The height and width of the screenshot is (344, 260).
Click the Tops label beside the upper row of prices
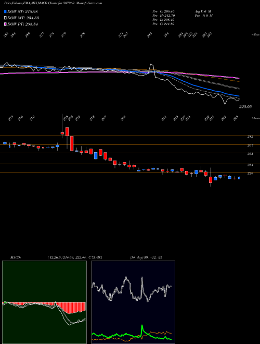(256, 35)
